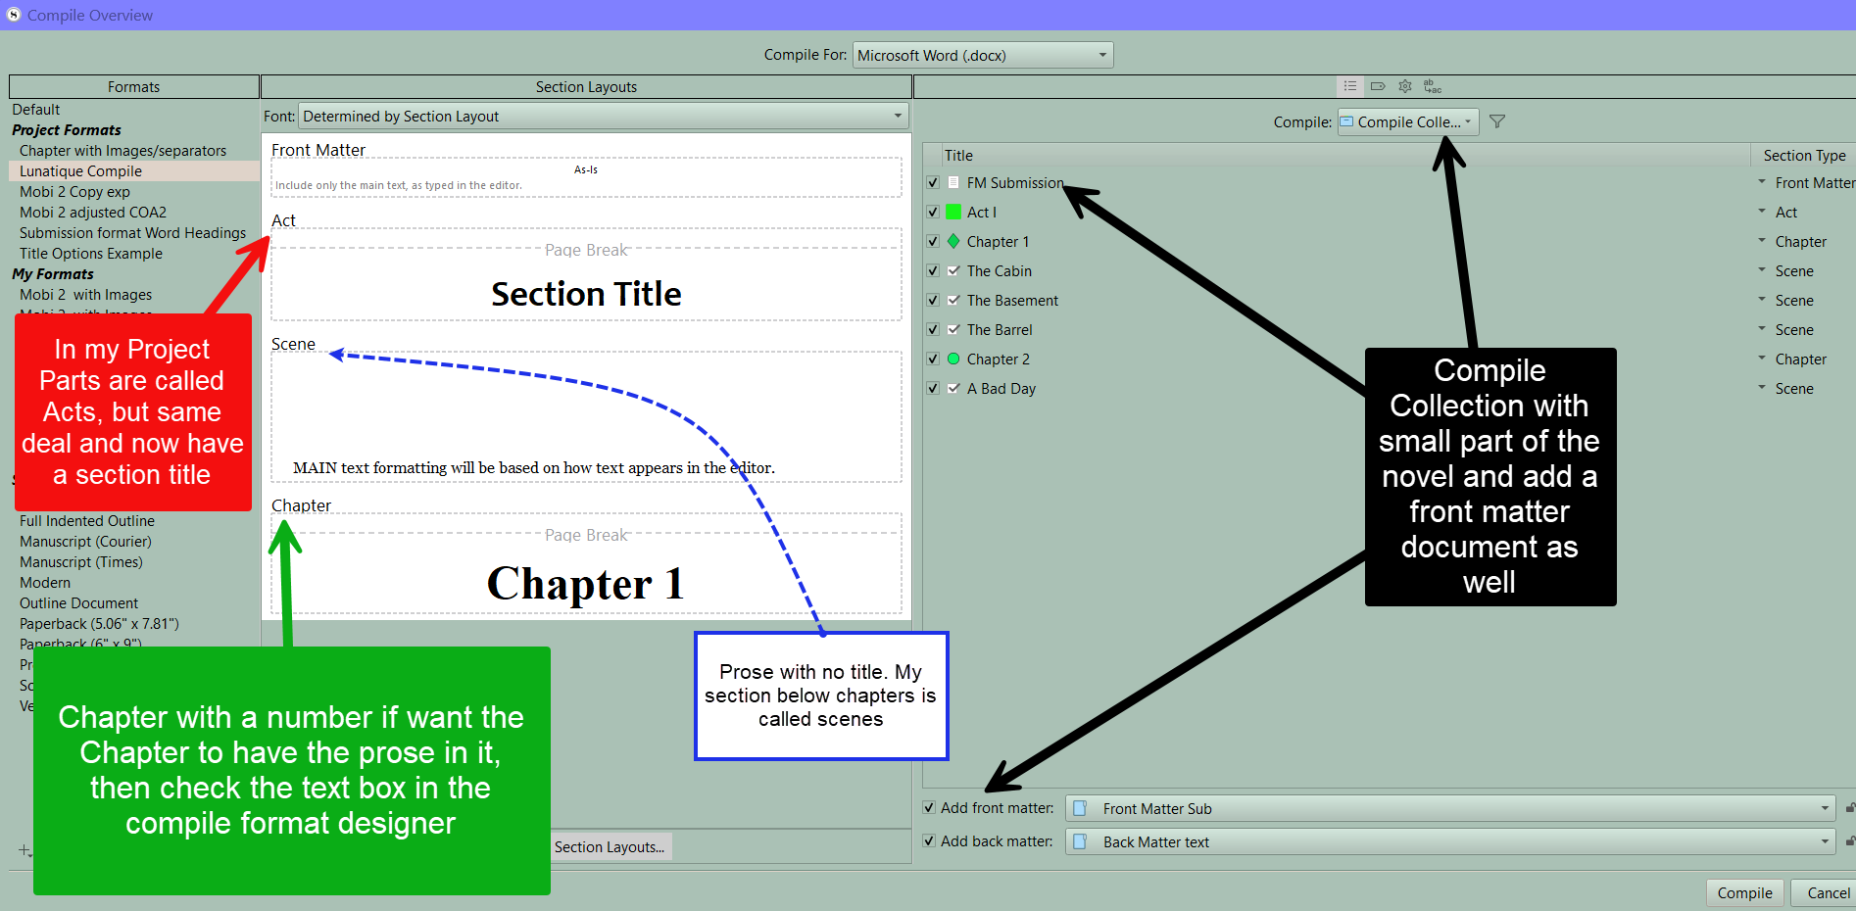The height and width of the screenshot is (911, 1856).
Task: Select Lunatique Compile format
Action: (80, 171)
